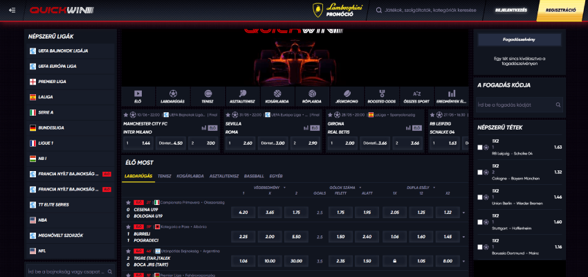The height and width of the screenshot is (277, 588).
Task: Check the Cologne - Bayern München bet
Action: pos(480,172)
